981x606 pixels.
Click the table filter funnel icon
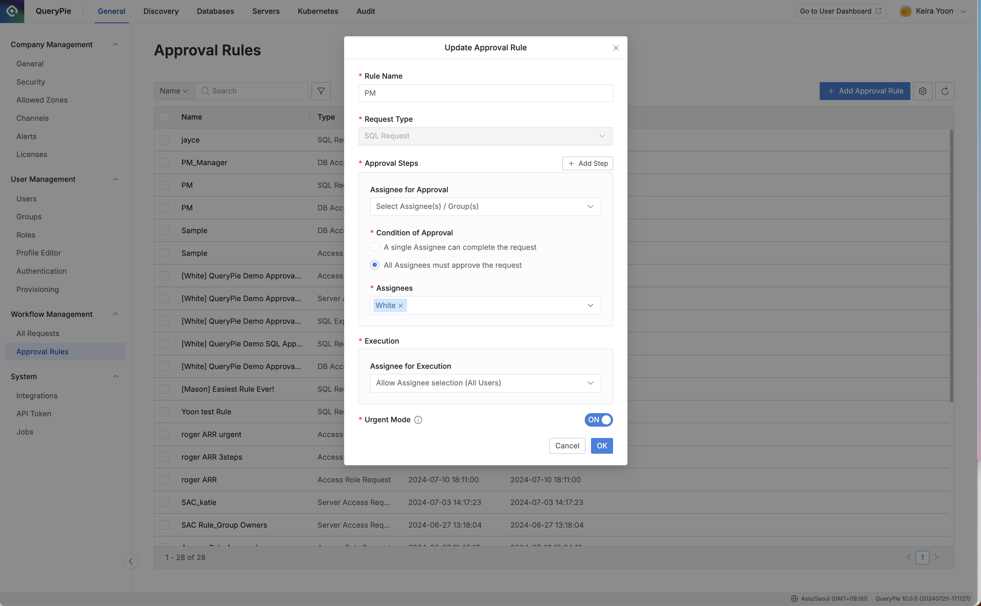tap(321, 91)
